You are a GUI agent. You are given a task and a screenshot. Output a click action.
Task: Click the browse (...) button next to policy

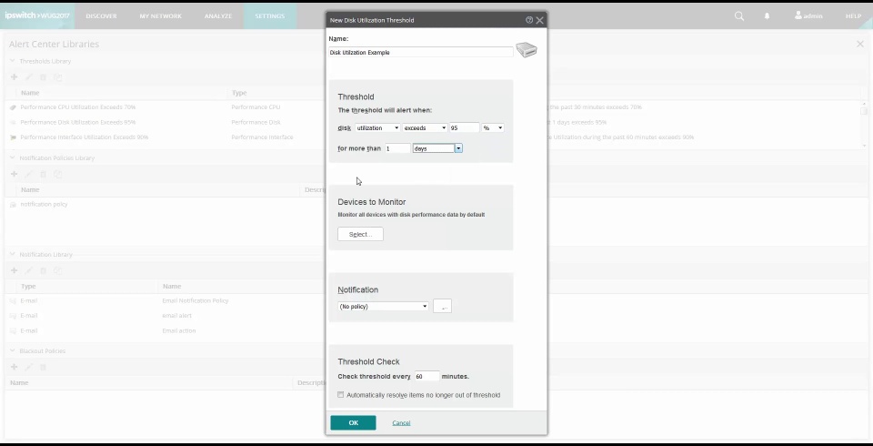(442, 306)
